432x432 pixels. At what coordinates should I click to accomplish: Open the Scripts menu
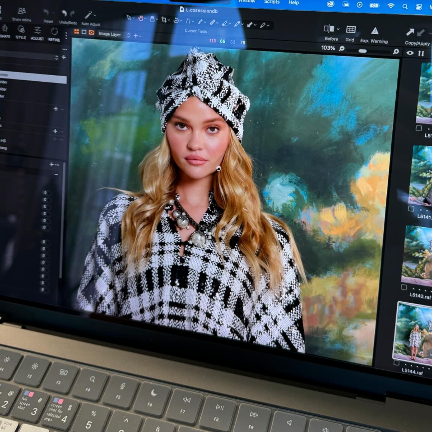coord(272,2)
